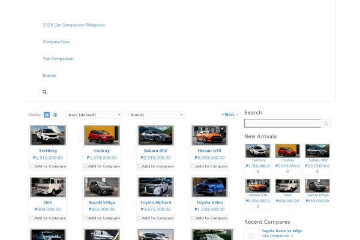Click the ₱804,000.00 price in New Arrivals
Image resolution: width=360 pixels, height=240 pixels.
tap(287, 201)
